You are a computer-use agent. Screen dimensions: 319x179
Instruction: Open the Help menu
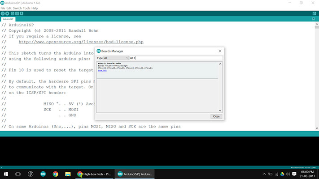click(35, 9)
